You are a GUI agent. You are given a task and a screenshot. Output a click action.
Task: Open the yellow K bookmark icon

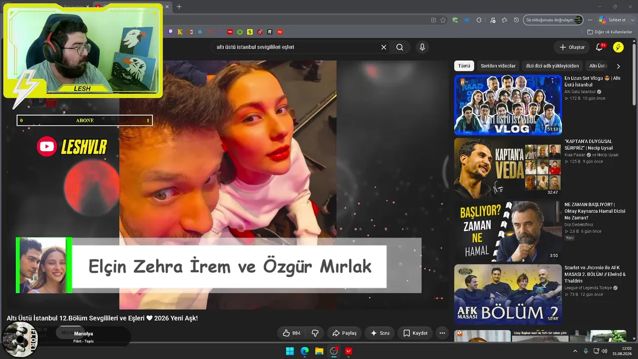pos(180,32)
